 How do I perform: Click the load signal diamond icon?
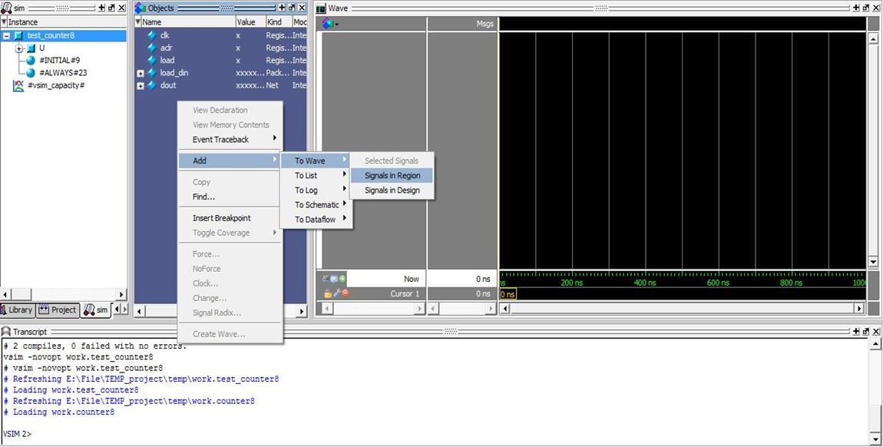(x=151, y=60)
